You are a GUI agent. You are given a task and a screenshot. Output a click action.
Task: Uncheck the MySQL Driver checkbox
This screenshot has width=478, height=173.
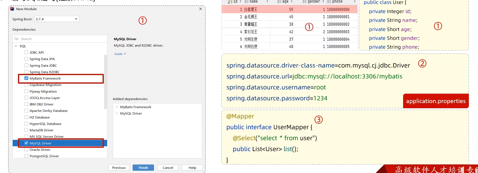click(x=26, y=143)
